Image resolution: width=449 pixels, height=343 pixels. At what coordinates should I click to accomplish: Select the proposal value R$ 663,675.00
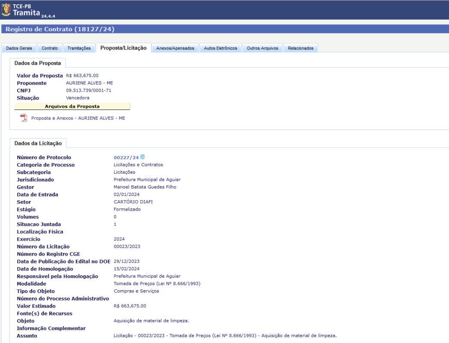[x=82, y=75]
